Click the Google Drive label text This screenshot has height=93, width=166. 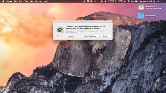pos(150,16)
